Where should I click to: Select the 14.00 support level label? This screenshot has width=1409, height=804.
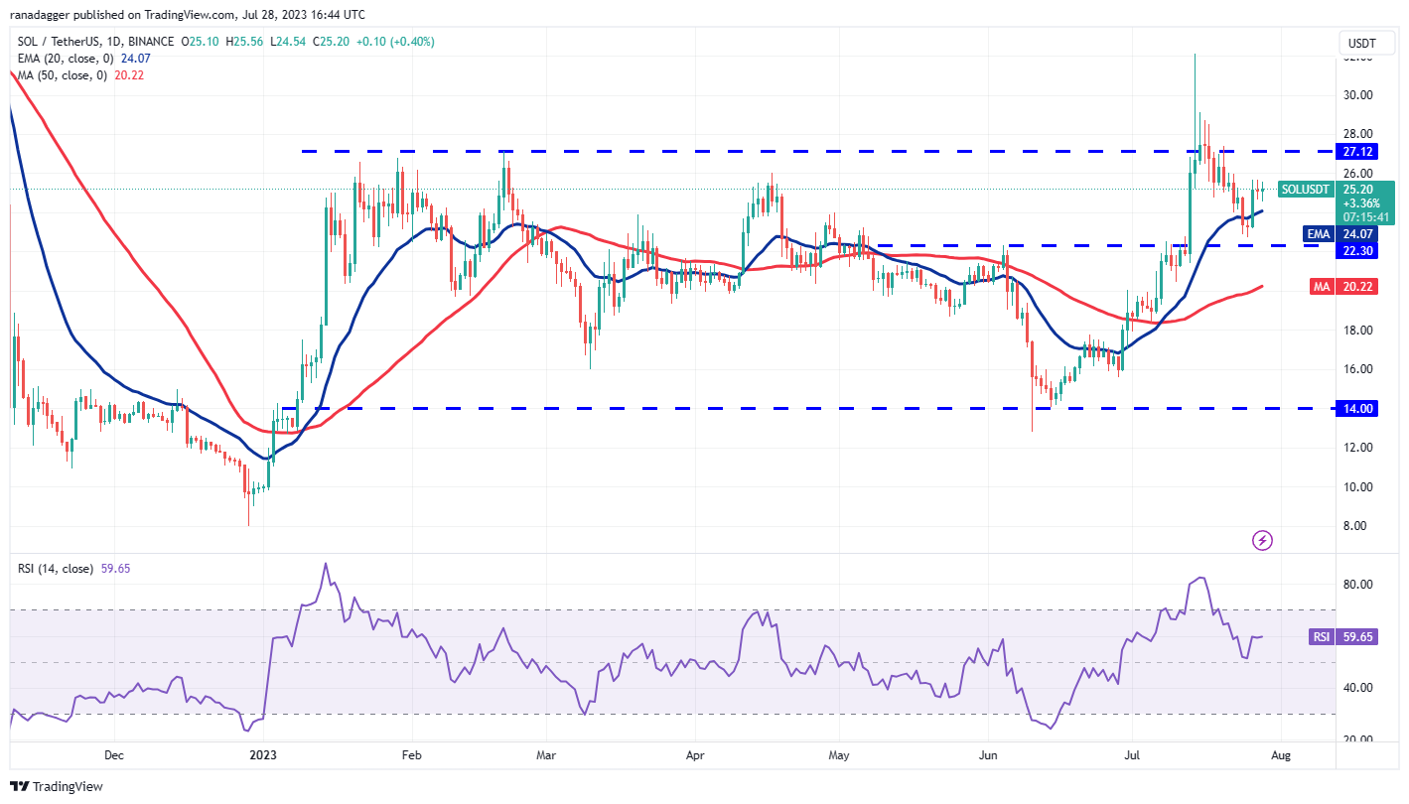point(1357,408)
